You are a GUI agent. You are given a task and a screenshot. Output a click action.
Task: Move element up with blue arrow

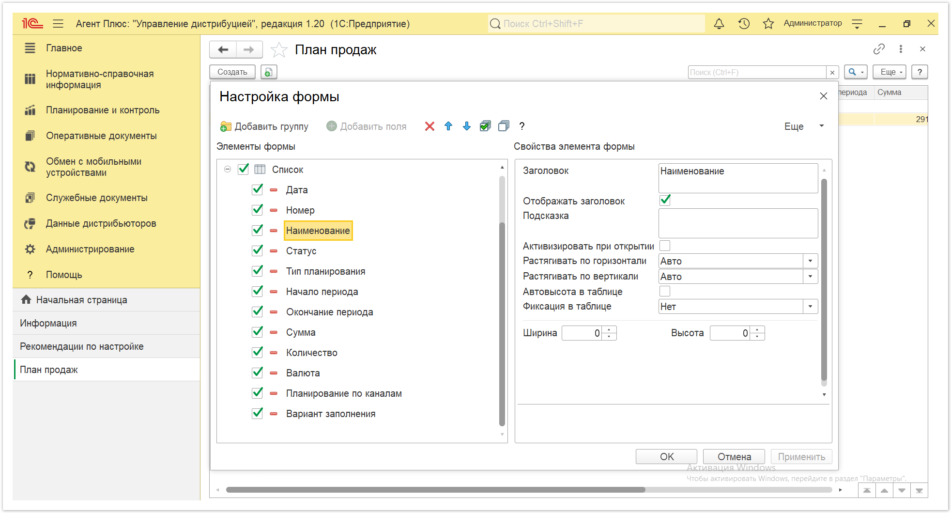448,126
